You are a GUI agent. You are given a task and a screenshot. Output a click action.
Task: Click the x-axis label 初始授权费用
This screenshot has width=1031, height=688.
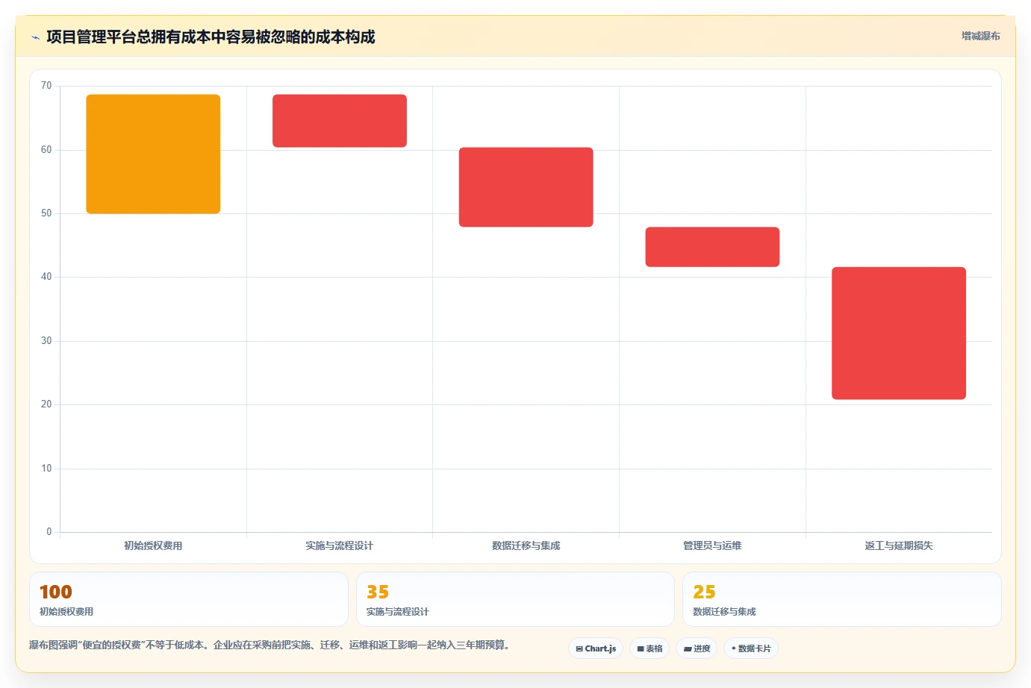153,546
